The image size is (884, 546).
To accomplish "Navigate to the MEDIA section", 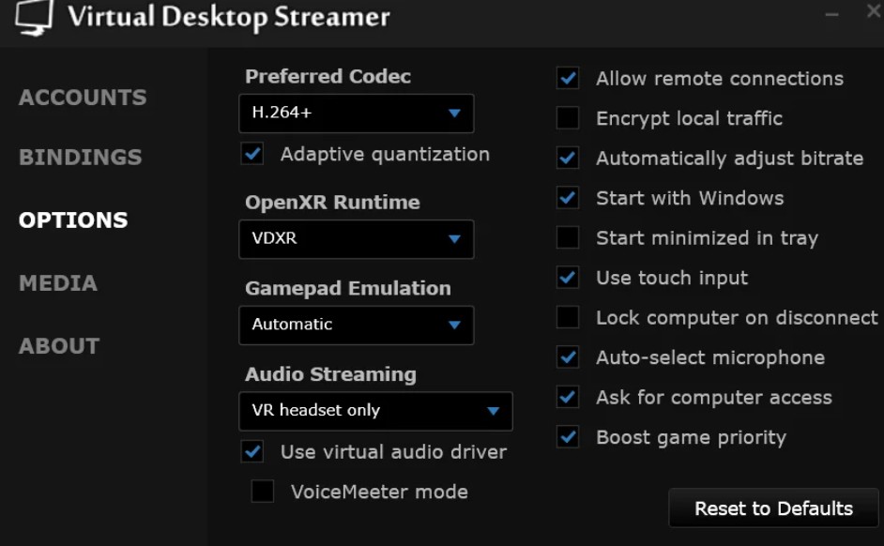I will coord(57,282).
